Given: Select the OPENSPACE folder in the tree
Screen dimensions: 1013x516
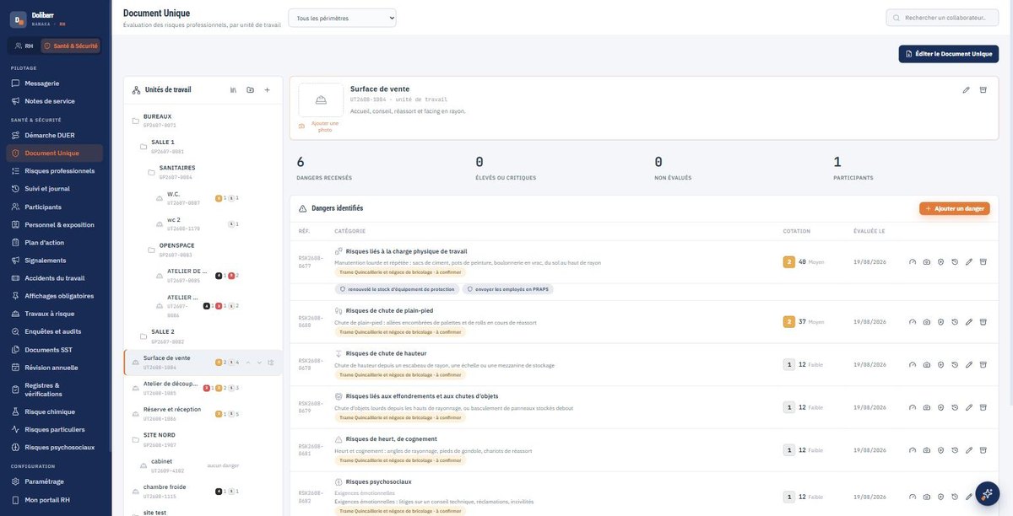Looking at the screenshot, I should pos(177,250).
